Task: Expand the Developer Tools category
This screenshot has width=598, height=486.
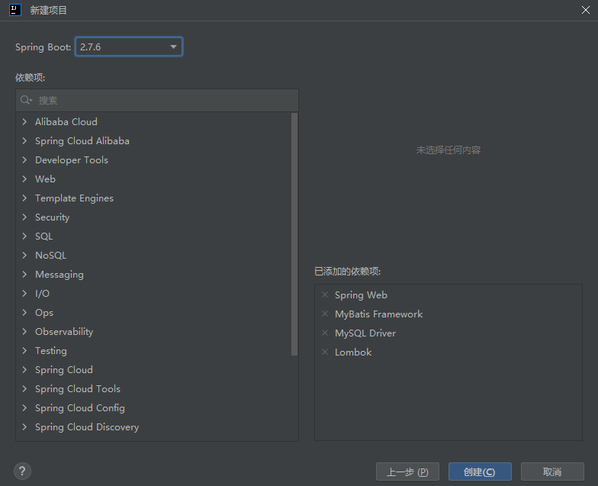Action: pos(24,160)
